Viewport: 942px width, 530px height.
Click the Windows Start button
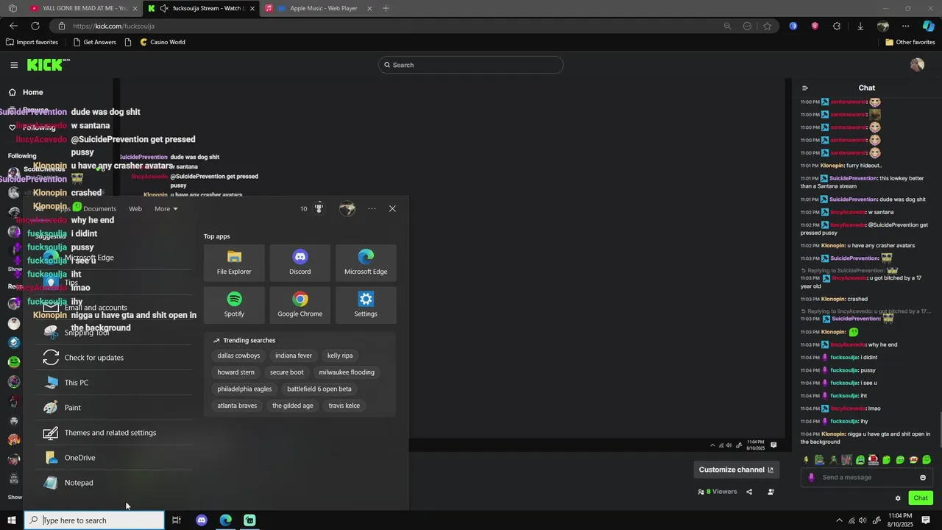(x=12, y=520)
